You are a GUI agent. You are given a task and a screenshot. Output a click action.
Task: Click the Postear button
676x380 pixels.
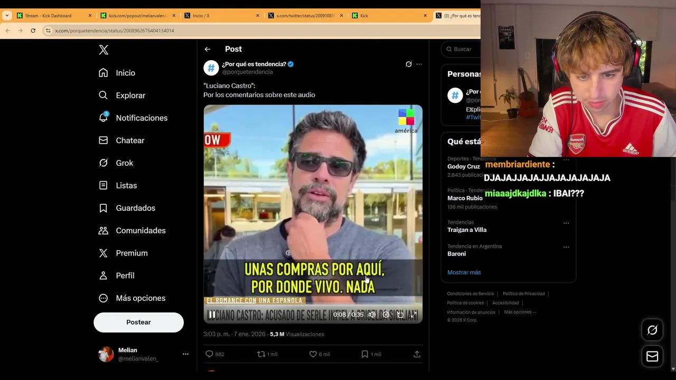click(x=138, y=322)
